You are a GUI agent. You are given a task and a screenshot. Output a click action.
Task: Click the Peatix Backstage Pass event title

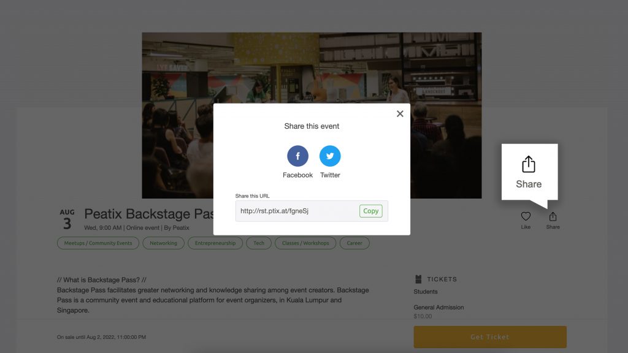point(148,214)
